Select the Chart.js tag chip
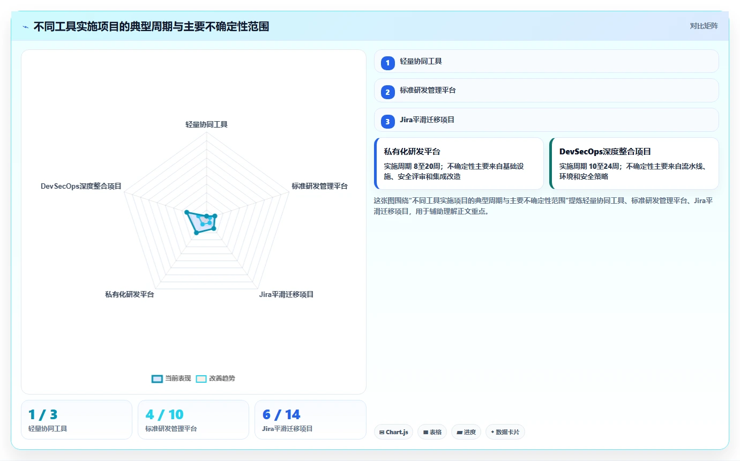 coord(393,432)
